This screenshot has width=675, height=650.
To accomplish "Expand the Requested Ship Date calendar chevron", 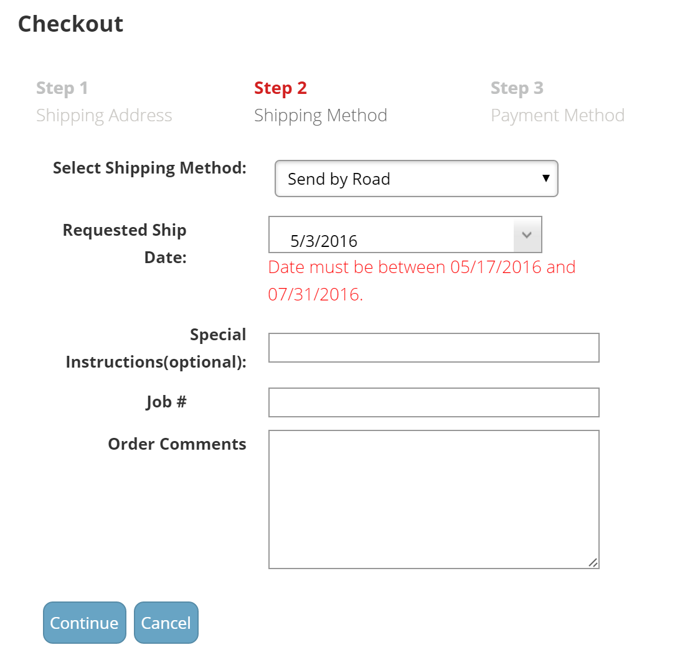I will 527,234.
